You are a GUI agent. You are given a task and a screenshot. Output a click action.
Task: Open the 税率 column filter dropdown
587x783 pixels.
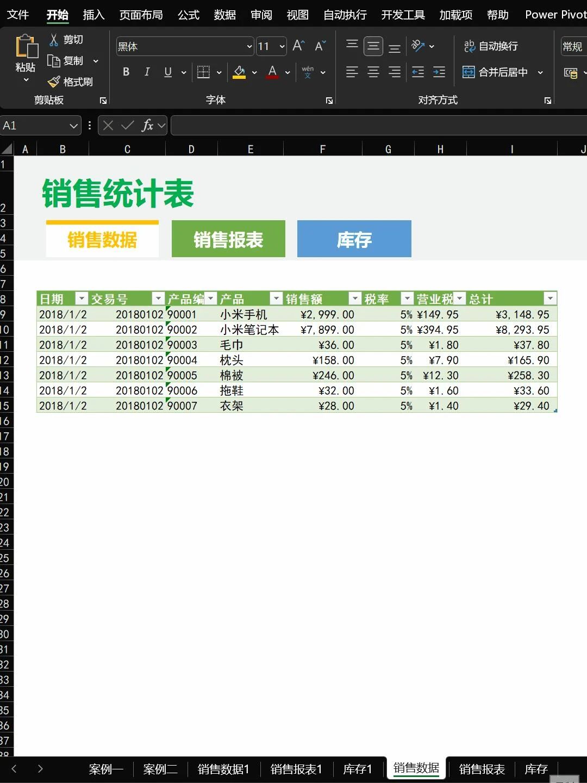click(x=407, y=298)
